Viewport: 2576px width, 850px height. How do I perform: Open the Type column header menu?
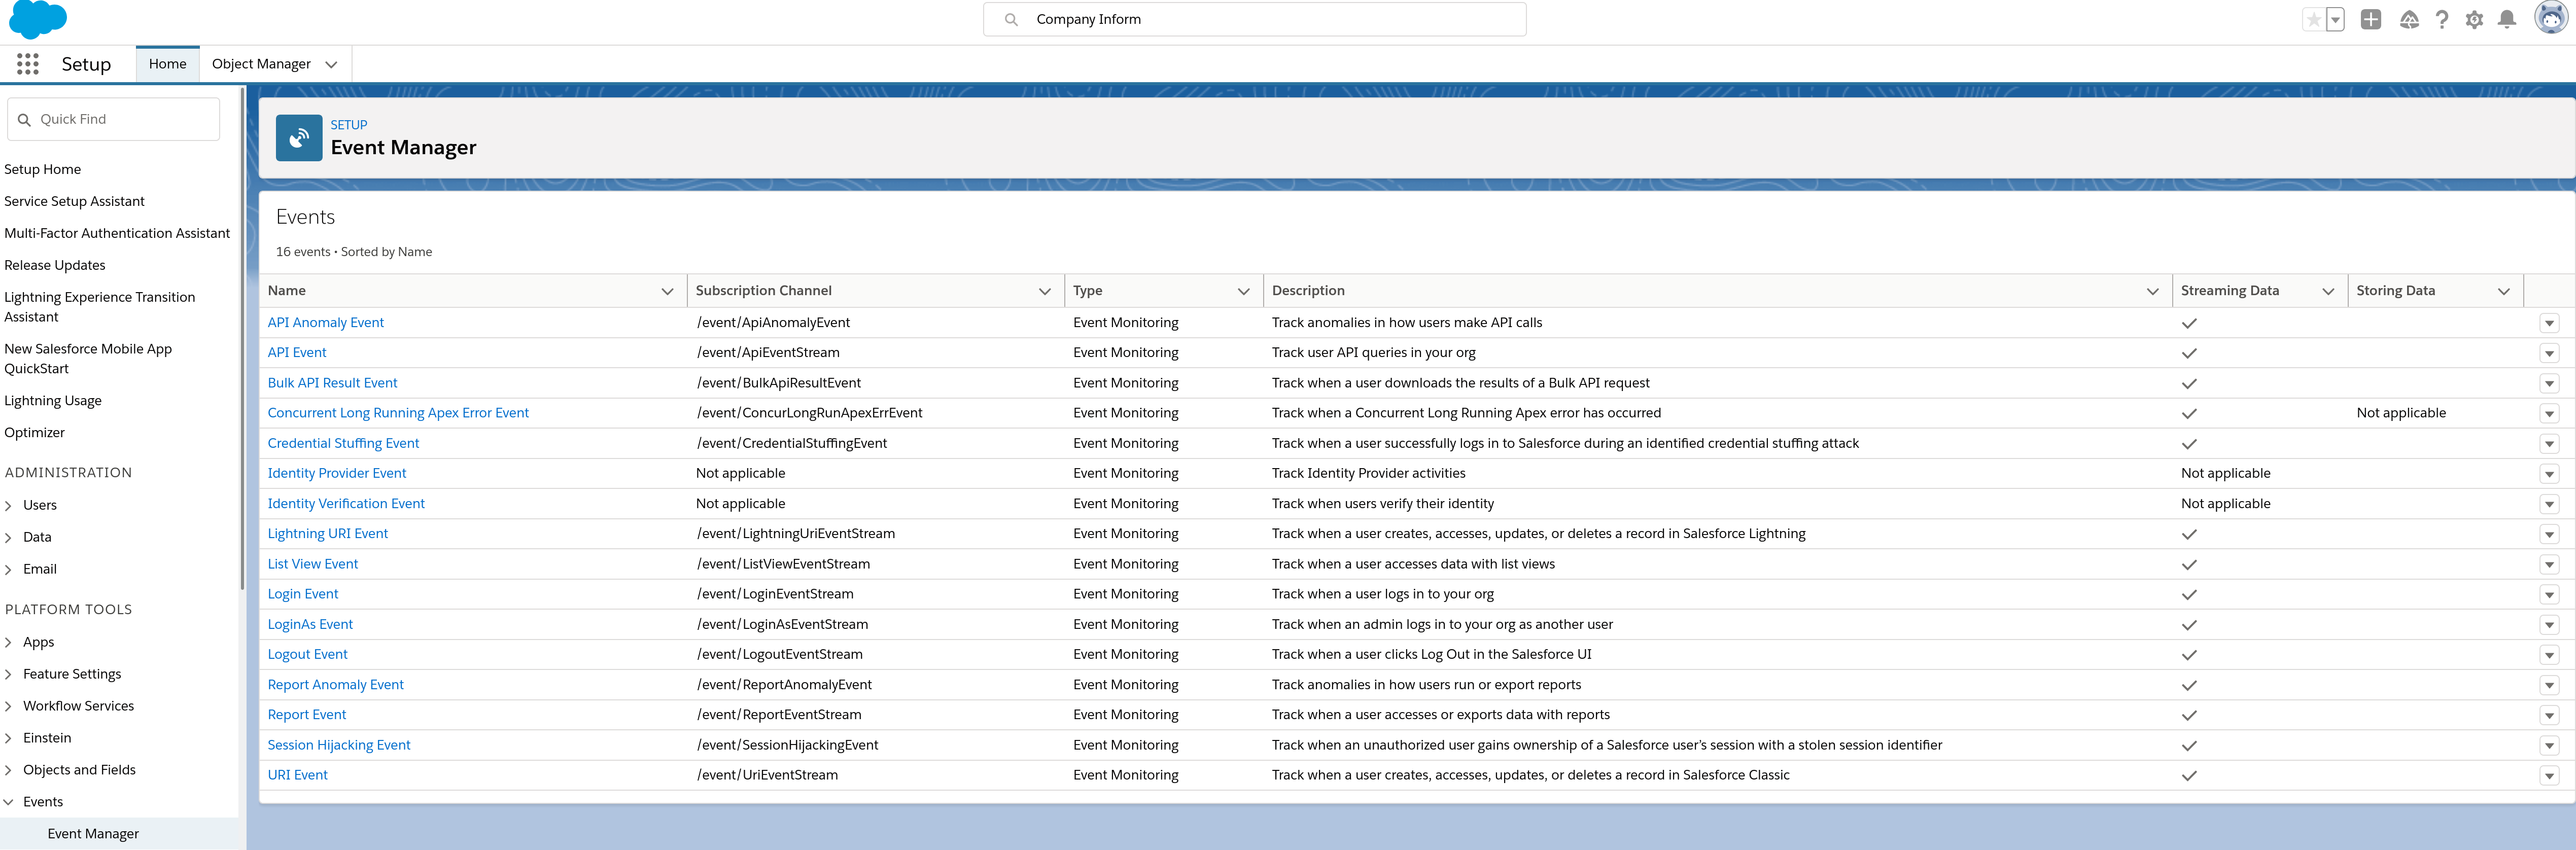1244,291
